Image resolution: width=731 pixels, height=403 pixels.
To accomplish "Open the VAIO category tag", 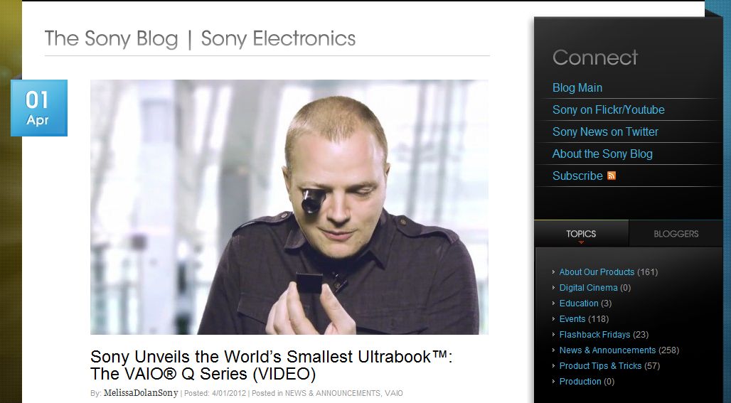I will pyautogui.click(x=393, y=393).
